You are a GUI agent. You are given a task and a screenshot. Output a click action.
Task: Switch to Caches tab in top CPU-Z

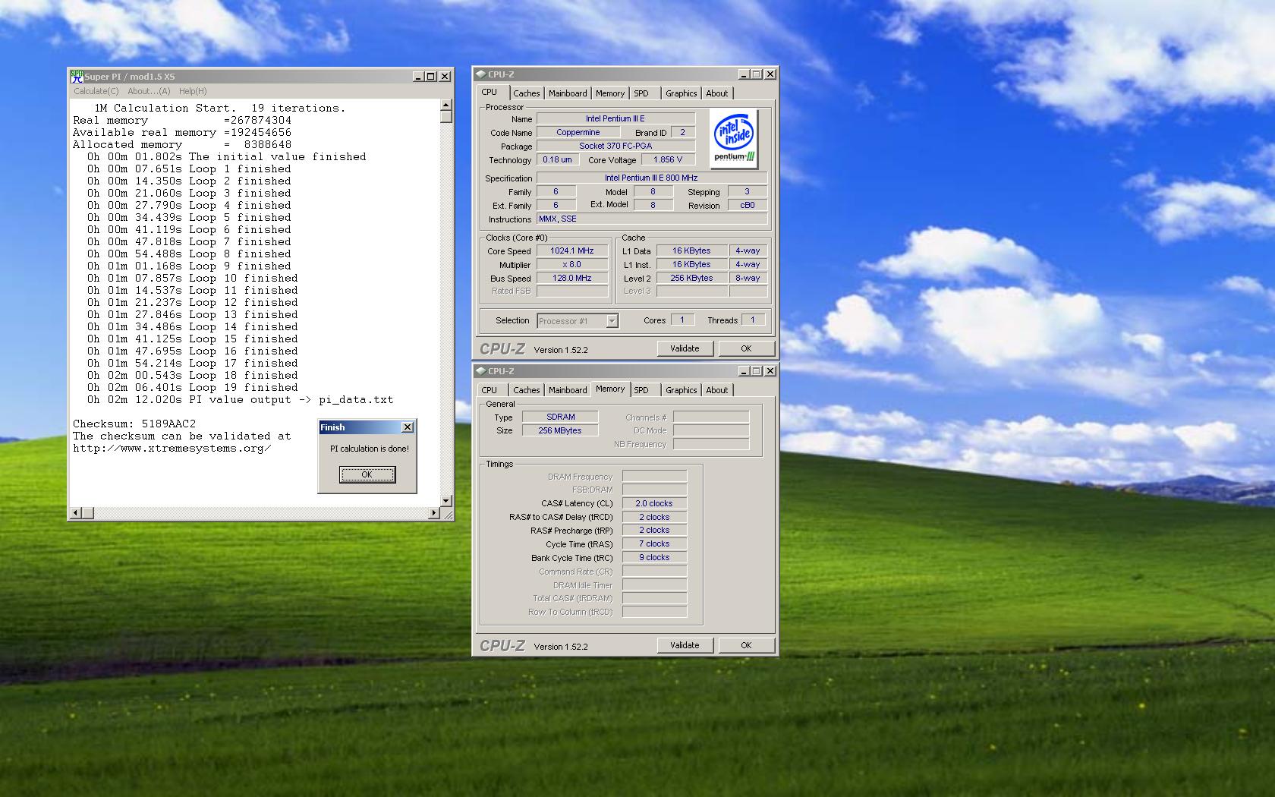click(x=526, y=93)
